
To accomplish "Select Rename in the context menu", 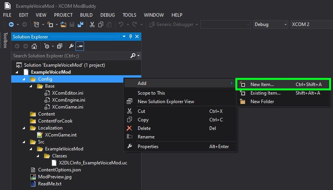I will (146, 137).
